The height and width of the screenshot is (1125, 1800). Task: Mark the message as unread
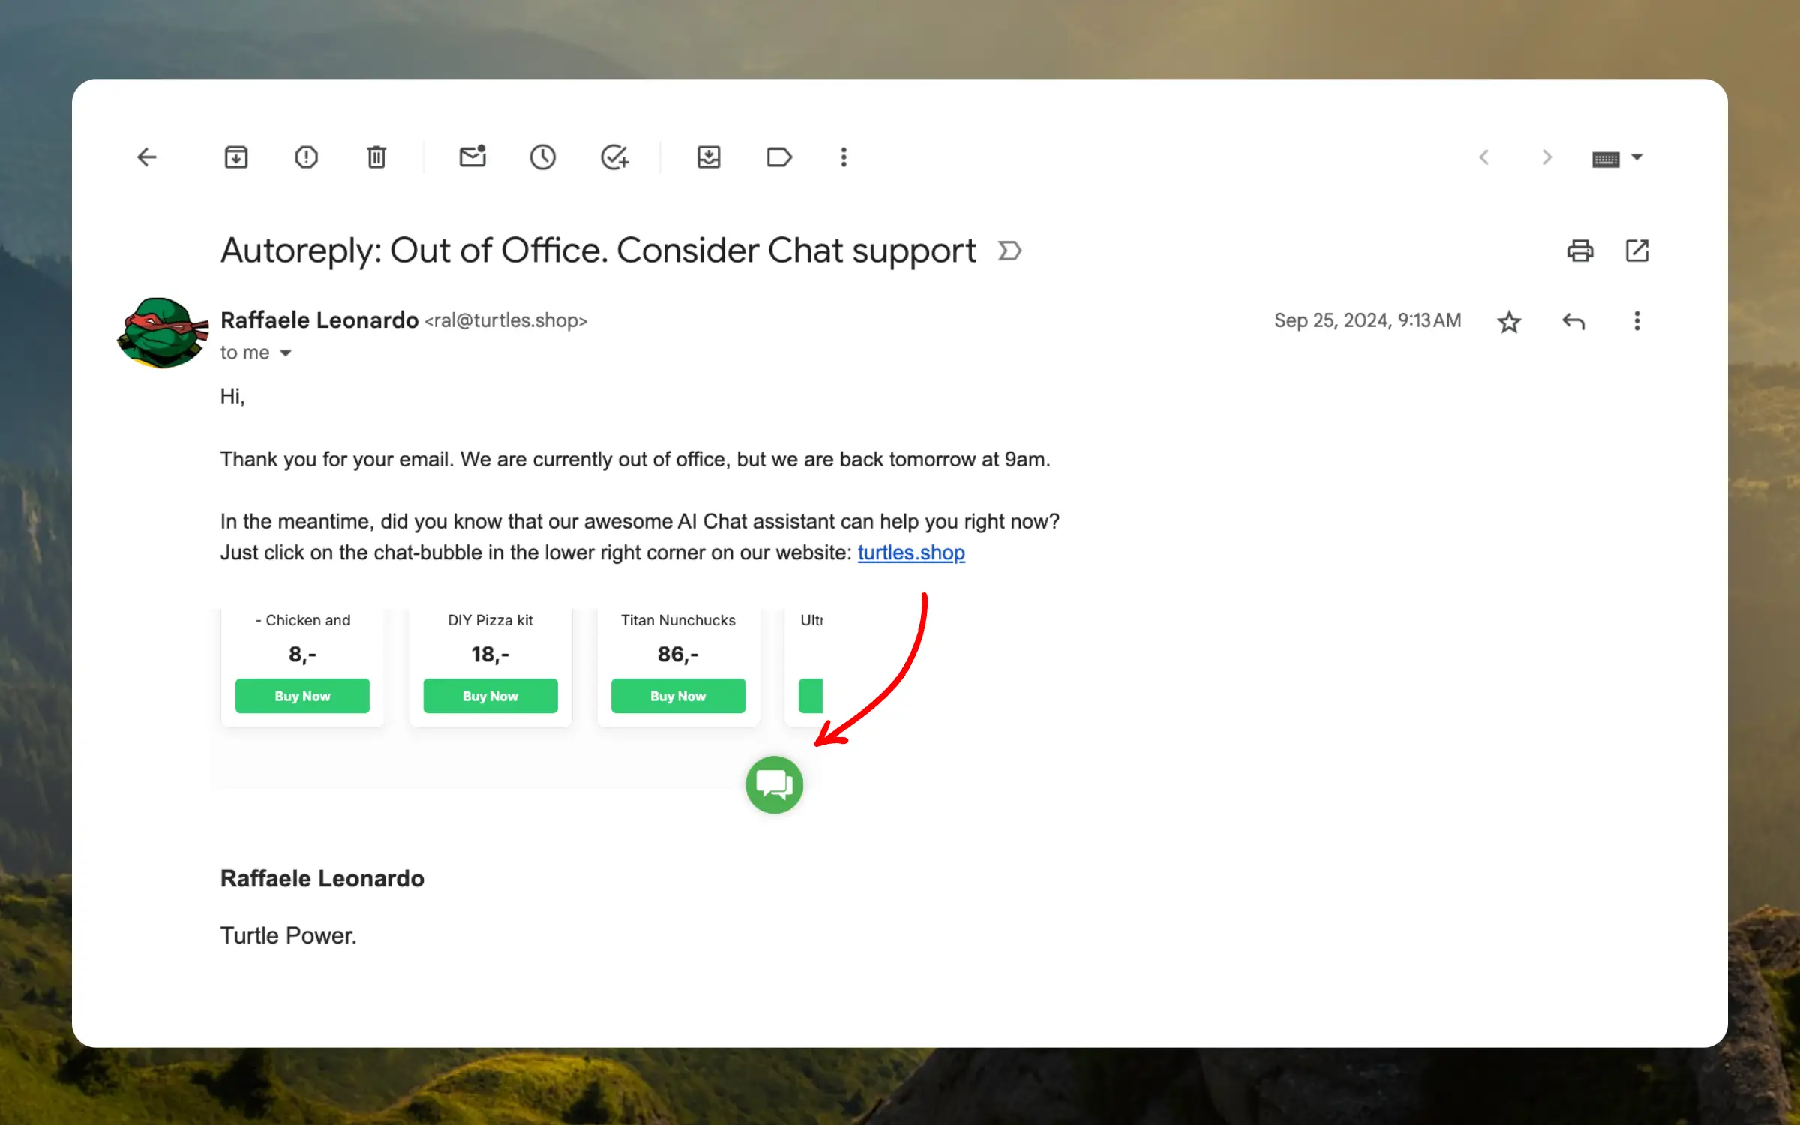(472, 157)
